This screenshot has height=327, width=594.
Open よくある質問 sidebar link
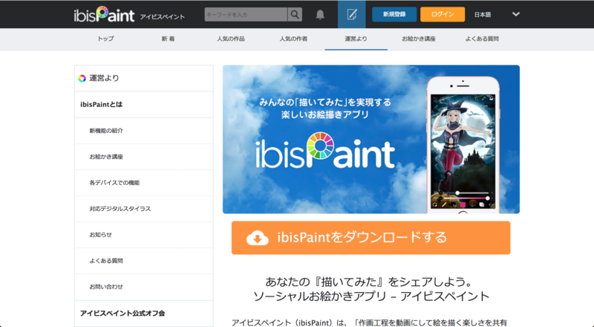click(x=144, y=261)
